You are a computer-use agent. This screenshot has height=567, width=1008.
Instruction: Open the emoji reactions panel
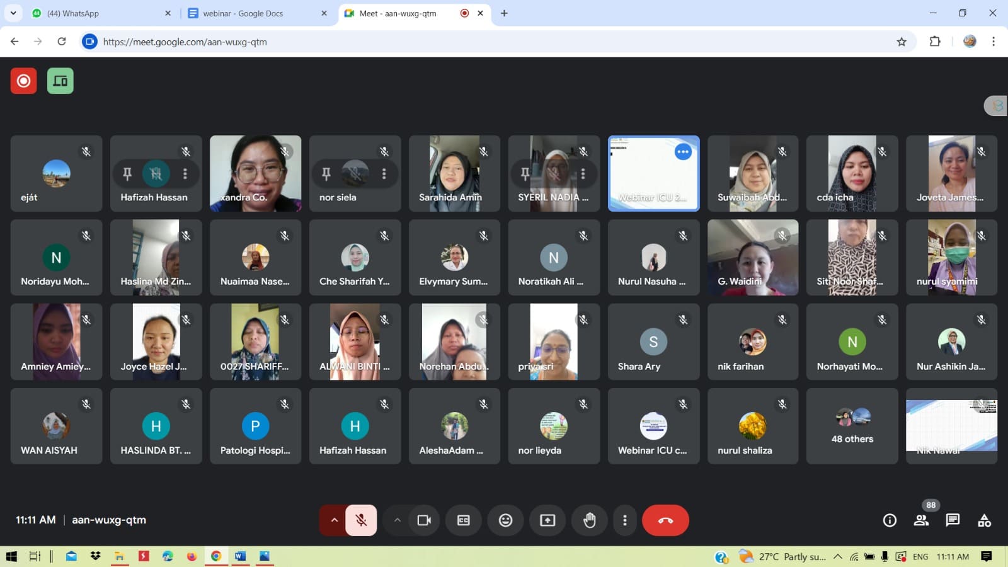(x=505, y=520)
